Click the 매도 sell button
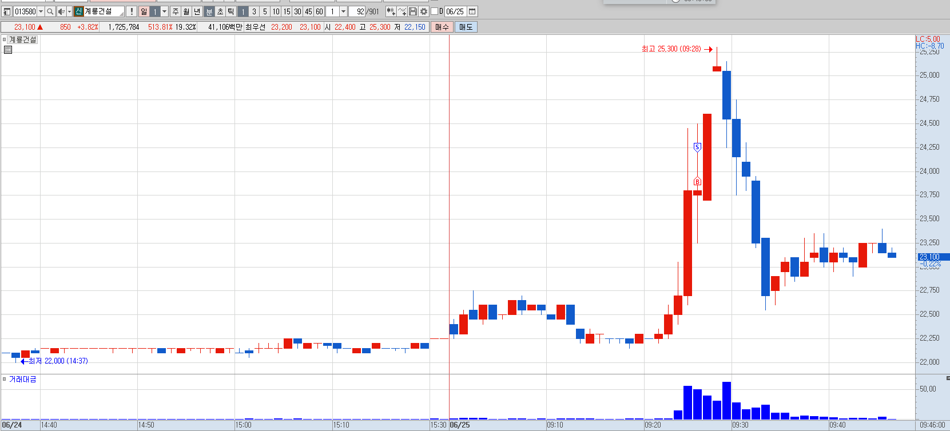 [x=466, y=27]
